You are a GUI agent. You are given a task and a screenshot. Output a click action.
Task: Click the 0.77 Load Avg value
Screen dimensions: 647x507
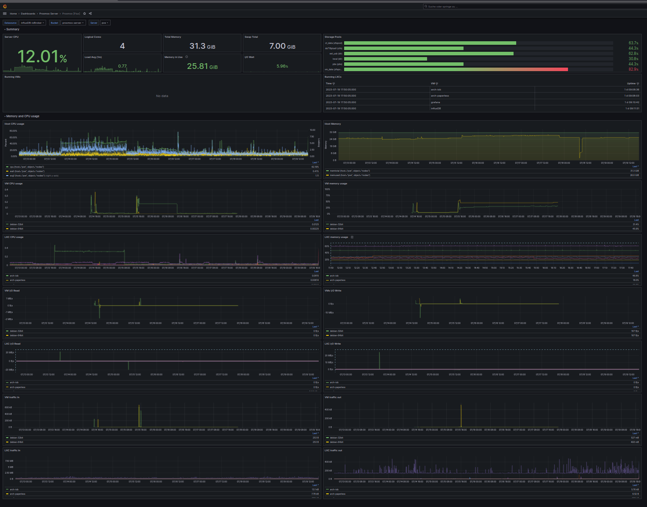(122, 66)
